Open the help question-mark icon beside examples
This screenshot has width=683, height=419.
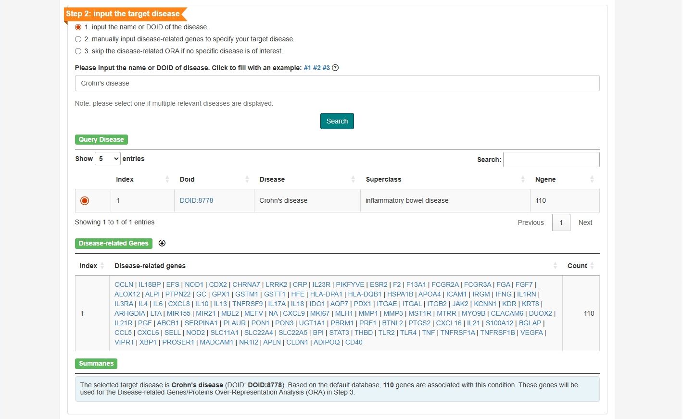[x=335, y=68]
